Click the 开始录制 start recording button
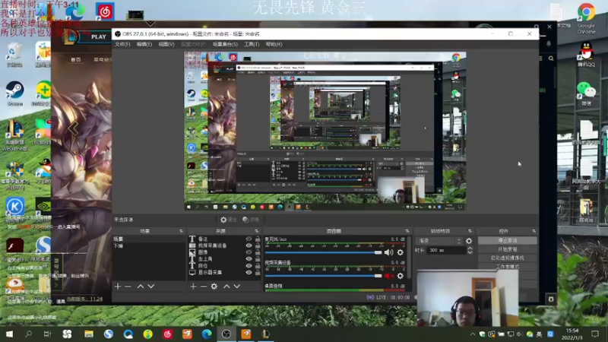The height and width of the screenshot is (342, 608). click(507, 249)
